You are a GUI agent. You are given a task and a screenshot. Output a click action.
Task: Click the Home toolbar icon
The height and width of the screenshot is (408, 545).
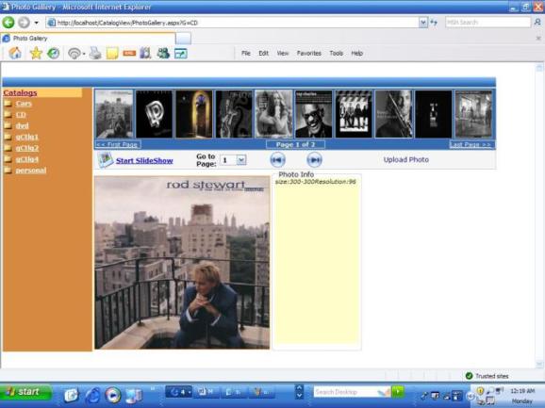point(15,53)
